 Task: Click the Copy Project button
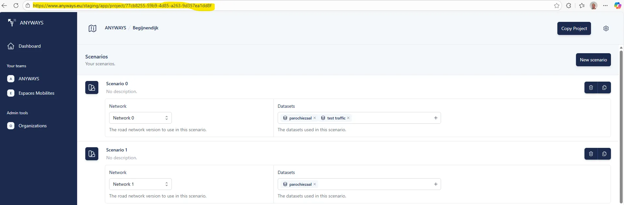pyautogui.click(x=574, y=28)
